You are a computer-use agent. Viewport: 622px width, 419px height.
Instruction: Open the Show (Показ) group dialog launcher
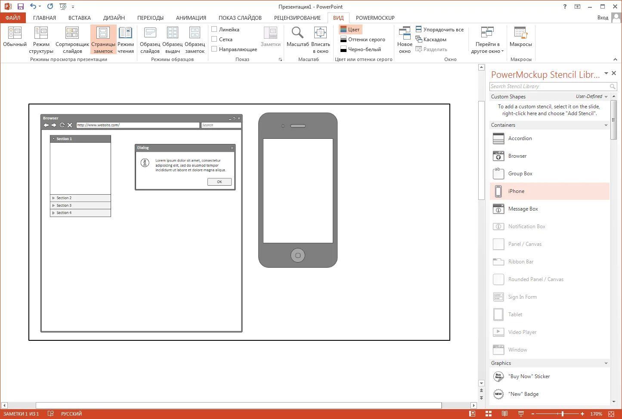click(x=280, y=60)
